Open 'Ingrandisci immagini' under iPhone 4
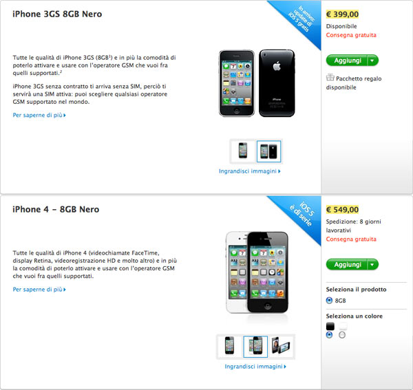This screenshot has height=390, width=413. tap(255, 367)
